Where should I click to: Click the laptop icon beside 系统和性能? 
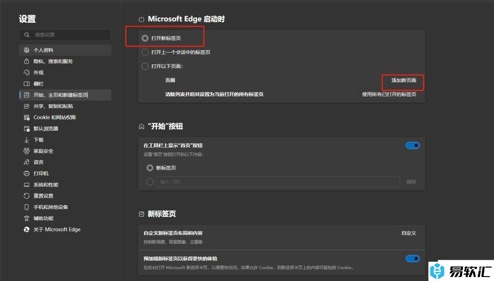click(27, 185)
